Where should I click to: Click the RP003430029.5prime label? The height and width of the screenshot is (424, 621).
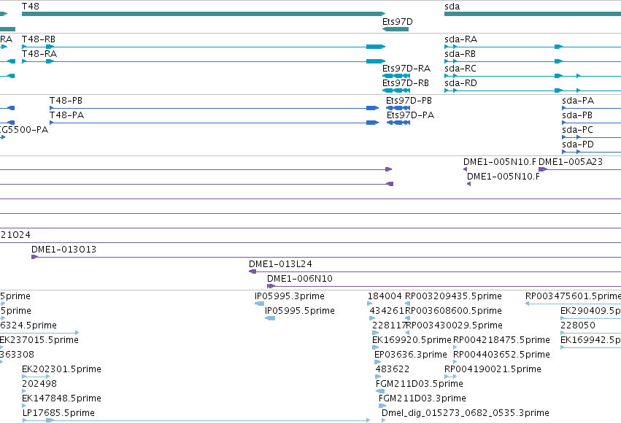pyautogui.click(x=455, y=325)
